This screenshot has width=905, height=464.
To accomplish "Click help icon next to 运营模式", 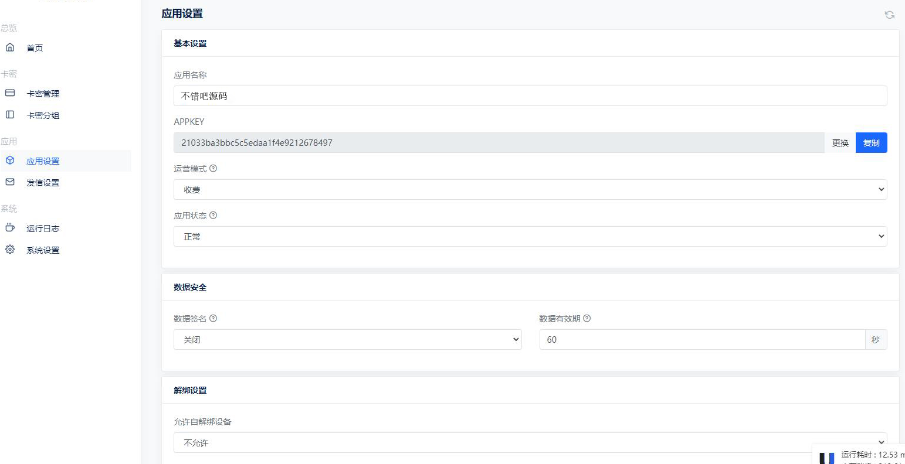I will (213, 168).
